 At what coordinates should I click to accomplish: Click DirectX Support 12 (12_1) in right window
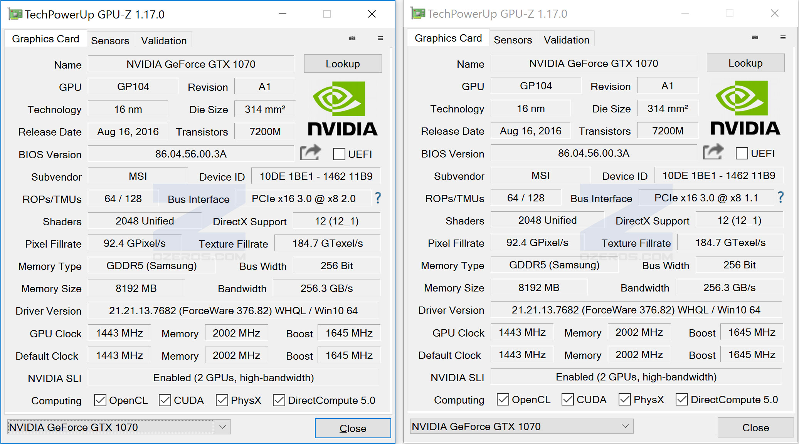740,220
